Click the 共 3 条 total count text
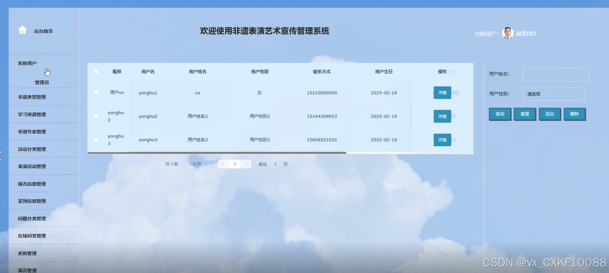This screenshot has width=609, height=273. click(172, 164)
